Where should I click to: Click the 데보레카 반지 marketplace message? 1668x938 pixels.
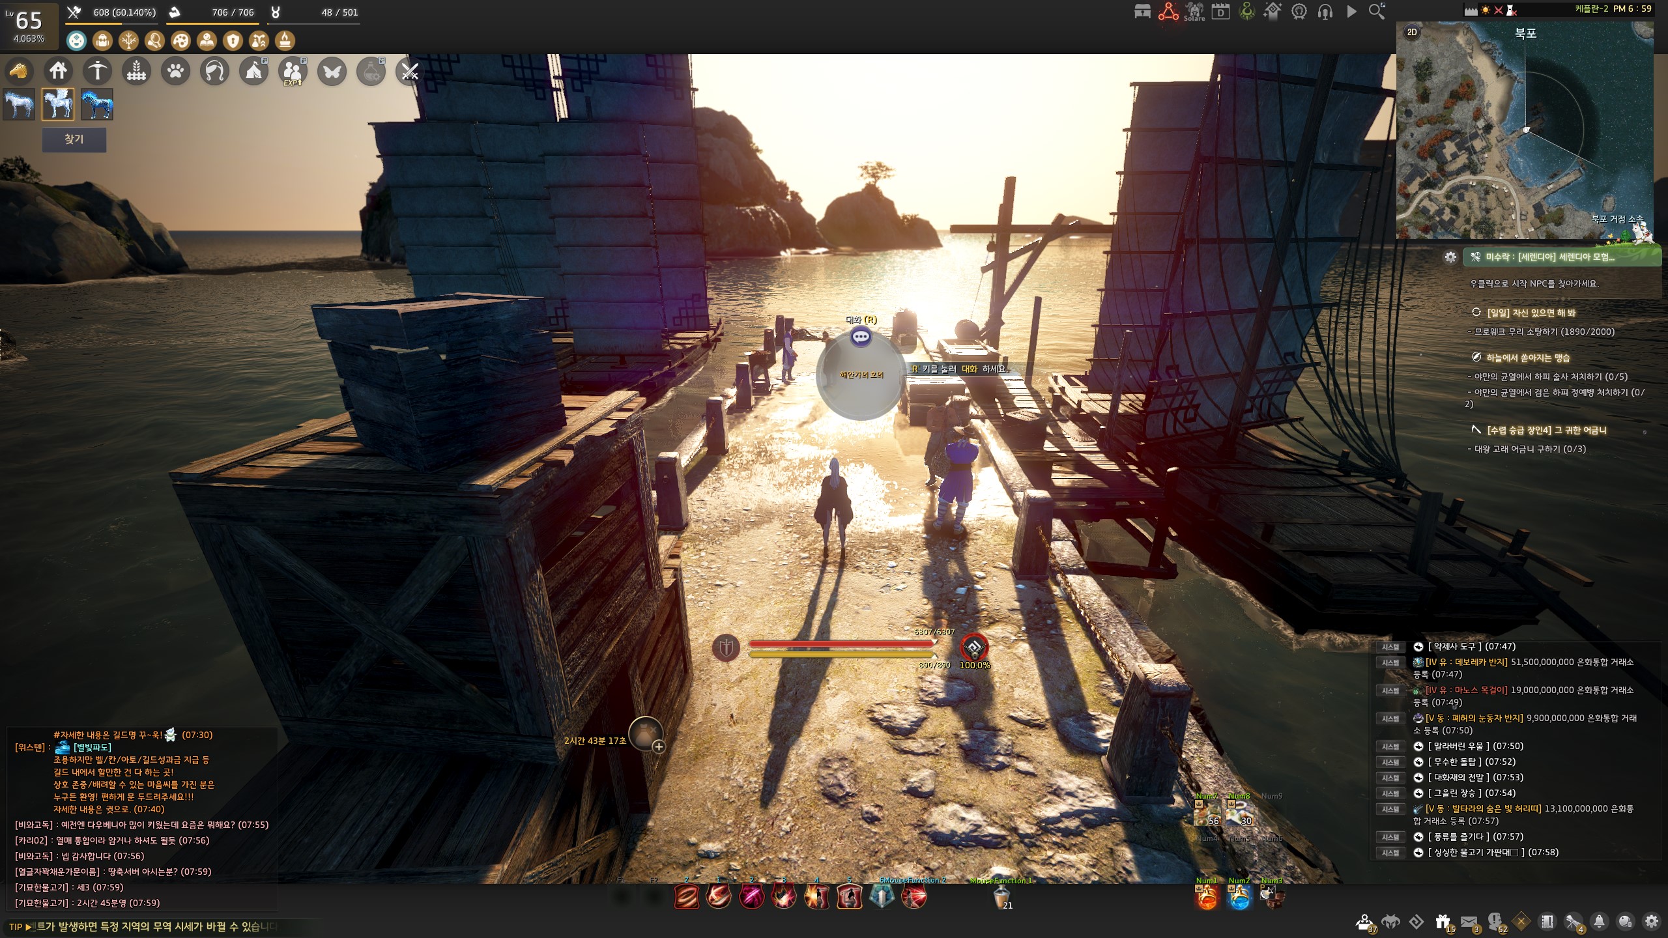(x=1523, y=668)
